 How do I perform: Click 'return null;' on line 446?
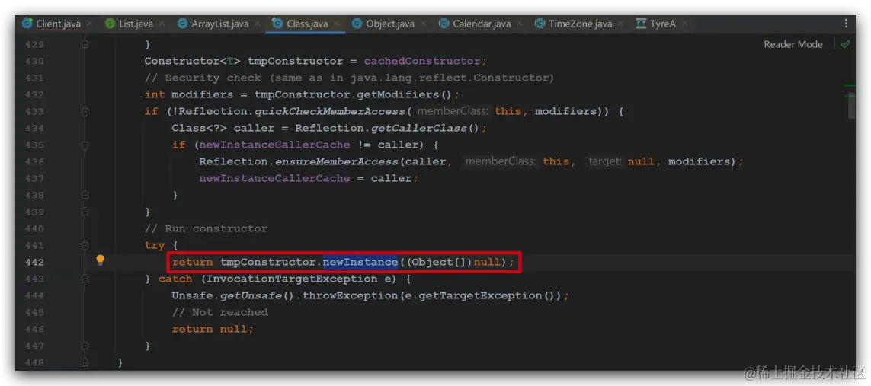click(x=213, y=329)
